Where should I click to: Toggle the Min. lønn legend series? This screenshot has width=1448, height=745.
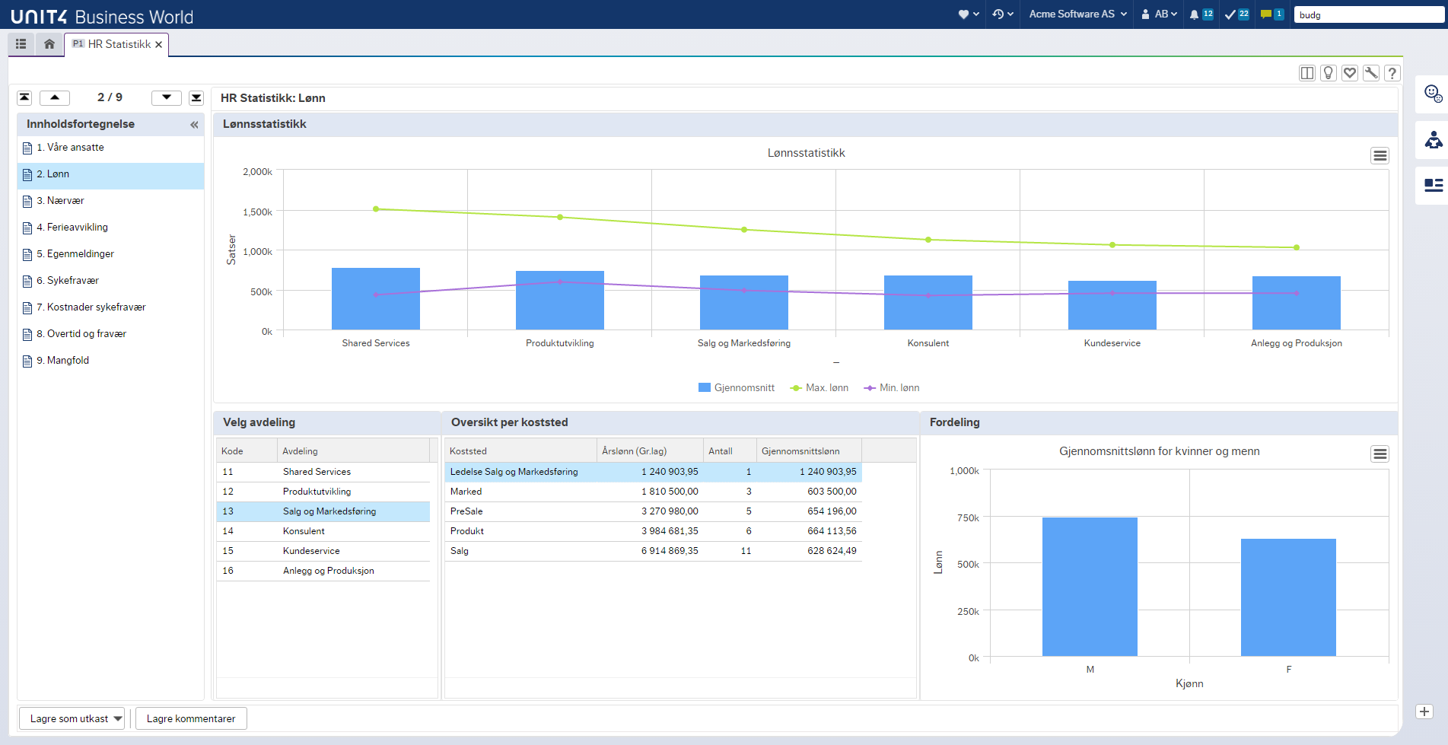point(892,388)
